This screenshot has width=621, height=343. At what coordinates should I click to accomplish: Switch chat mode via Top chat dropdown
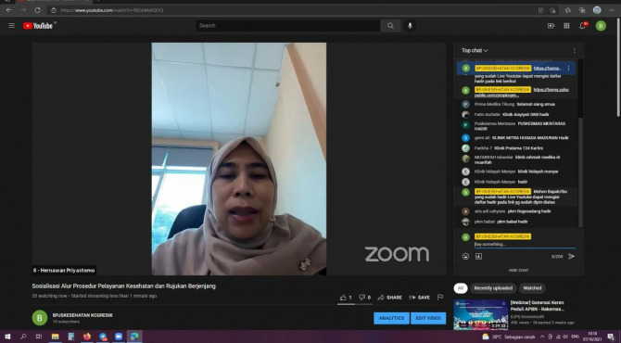(x=475, y=50)
